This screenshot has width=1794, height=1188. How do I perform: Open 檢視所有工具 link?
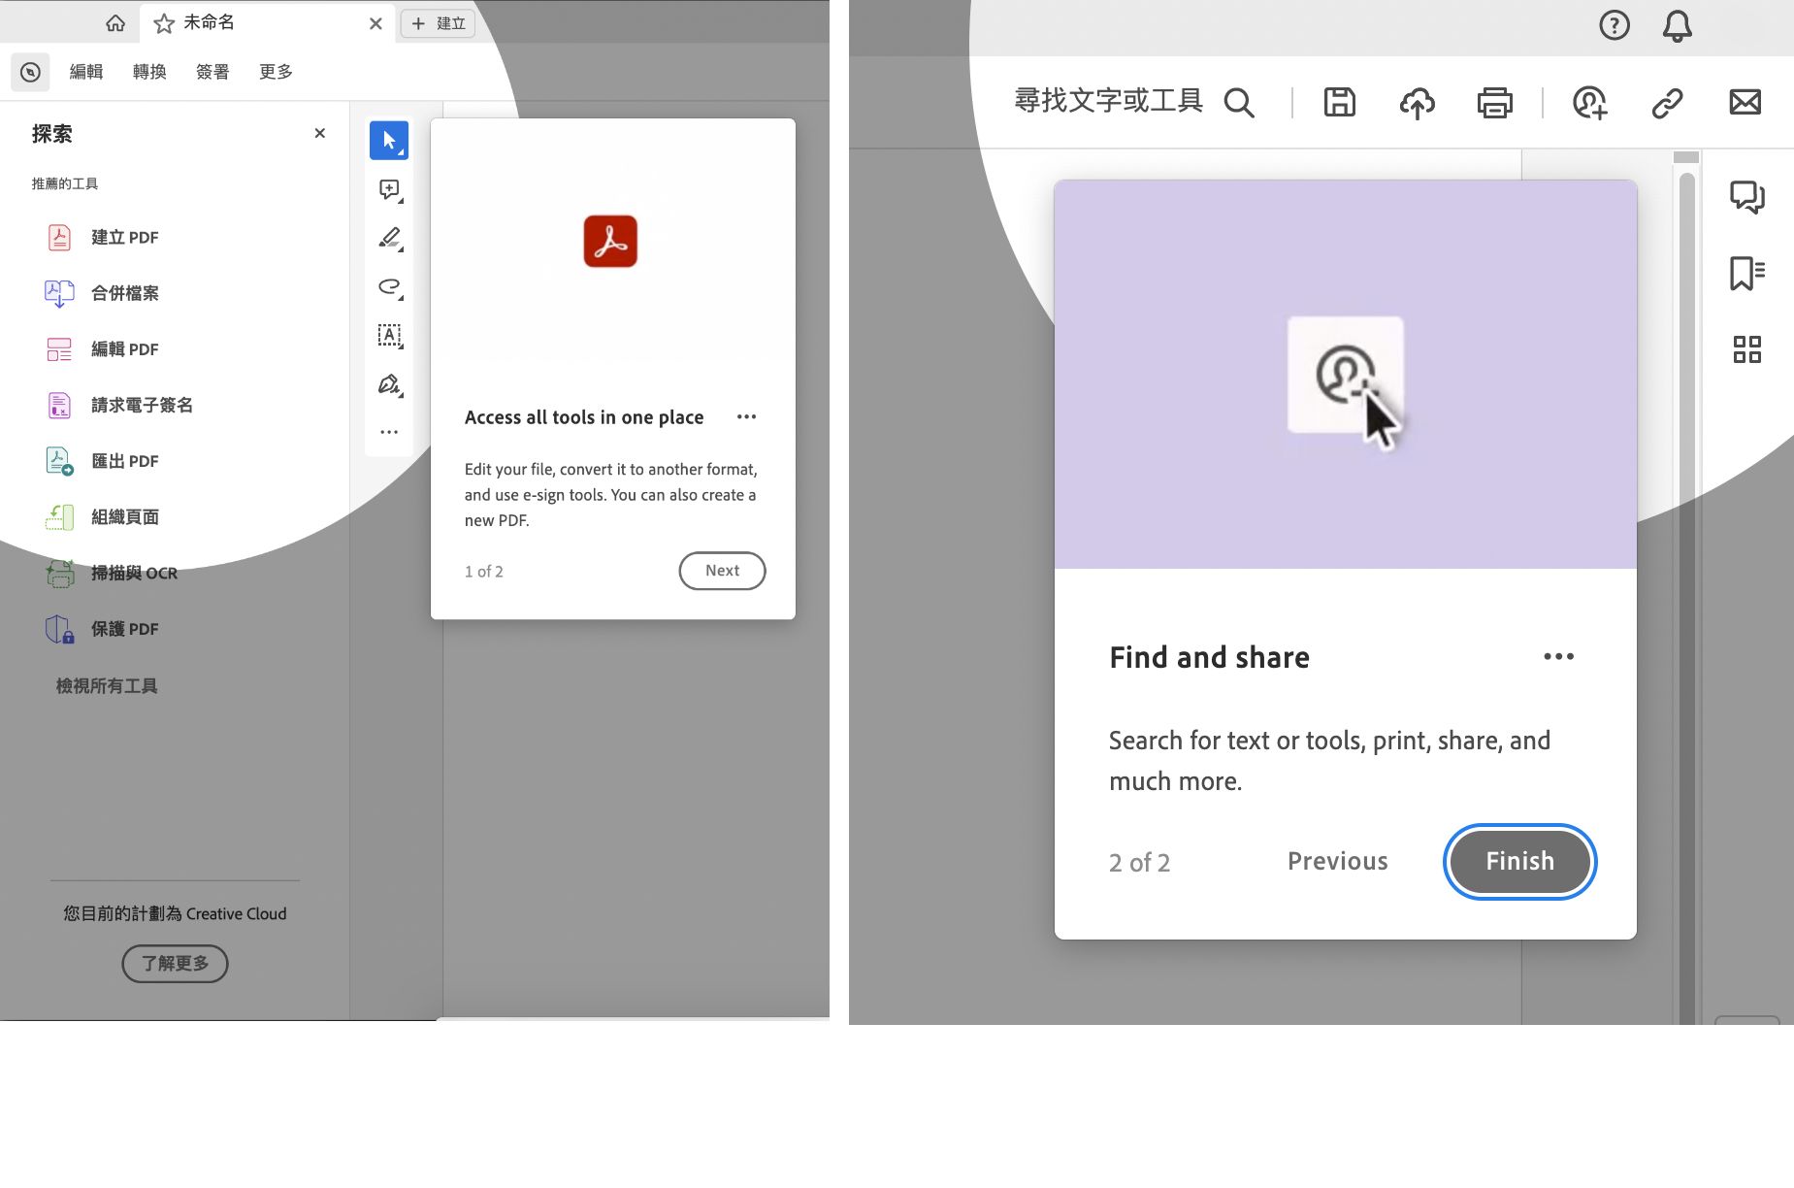pyautogui.click(x=107, y=686)
